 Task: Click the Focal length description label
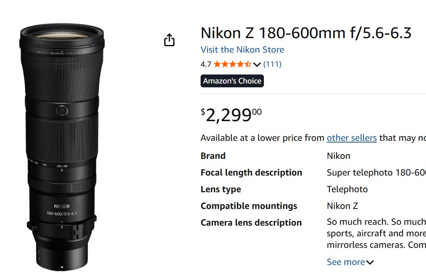(251, 173)
